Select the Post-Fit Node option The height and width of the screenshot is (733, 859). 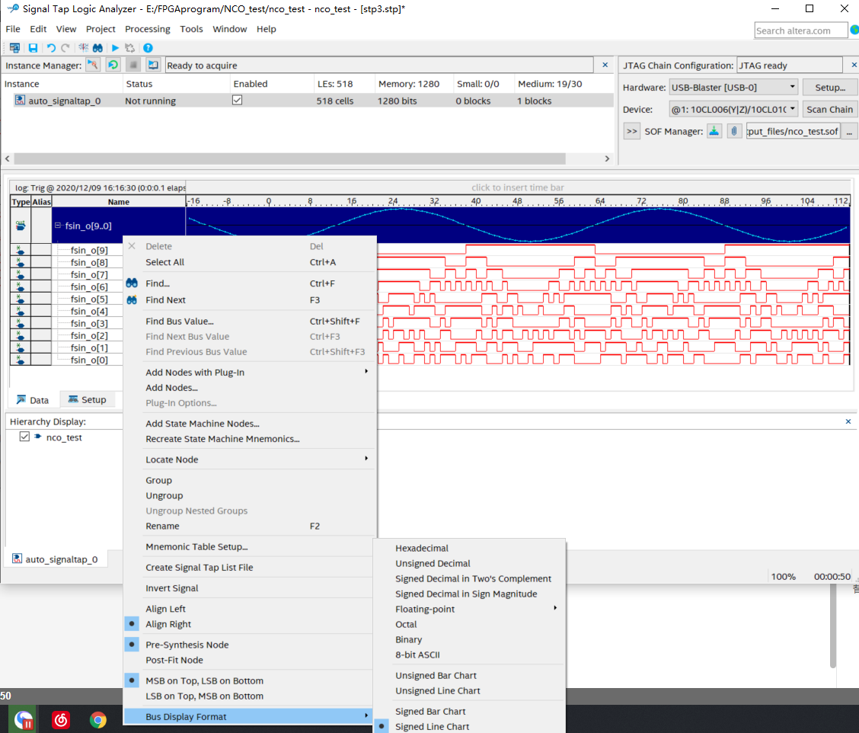[x=174, y=660]
